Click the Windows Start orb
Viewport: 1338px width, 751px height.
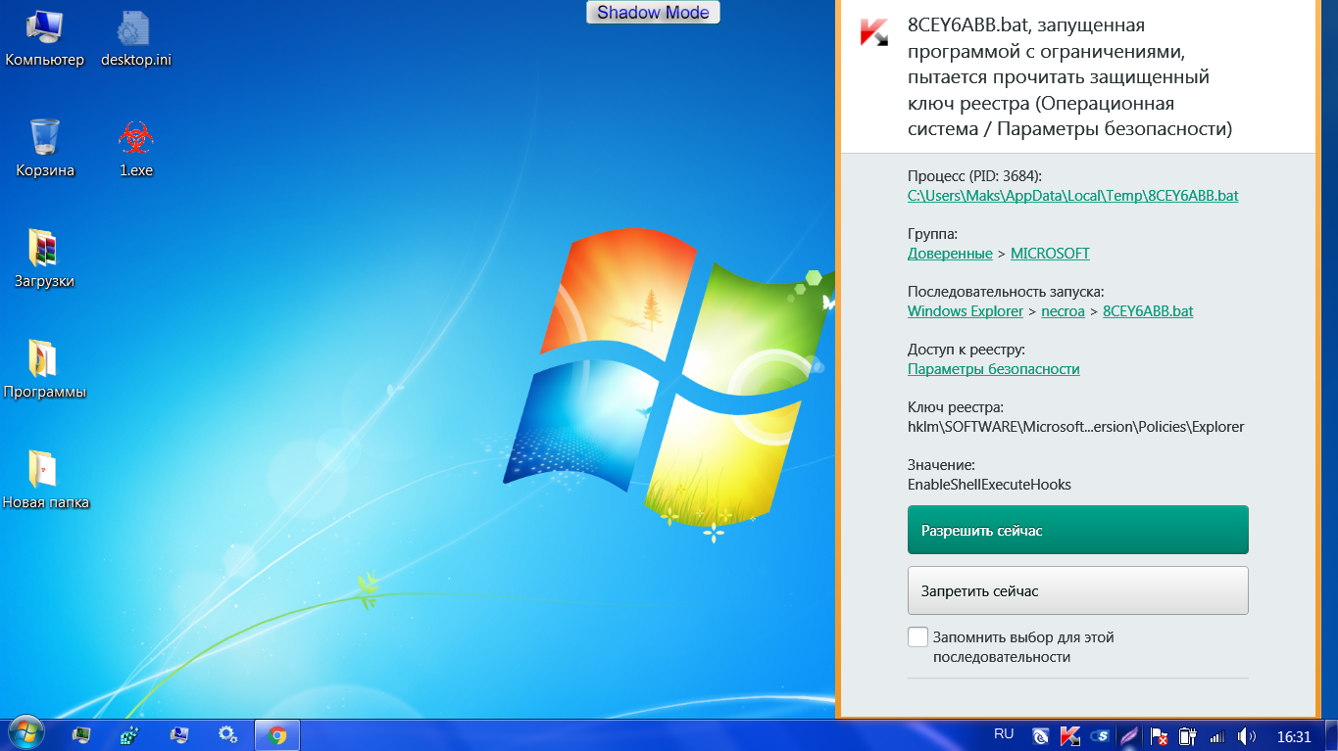click(x=26, y=734)
